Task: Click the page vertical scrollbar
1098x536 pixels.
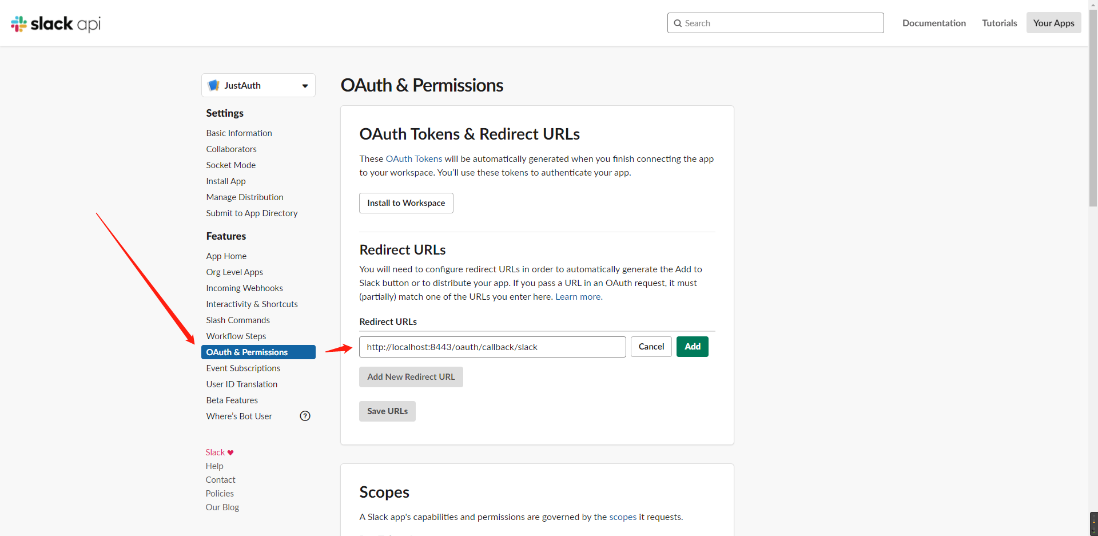Action: [x=1093, y=108]
